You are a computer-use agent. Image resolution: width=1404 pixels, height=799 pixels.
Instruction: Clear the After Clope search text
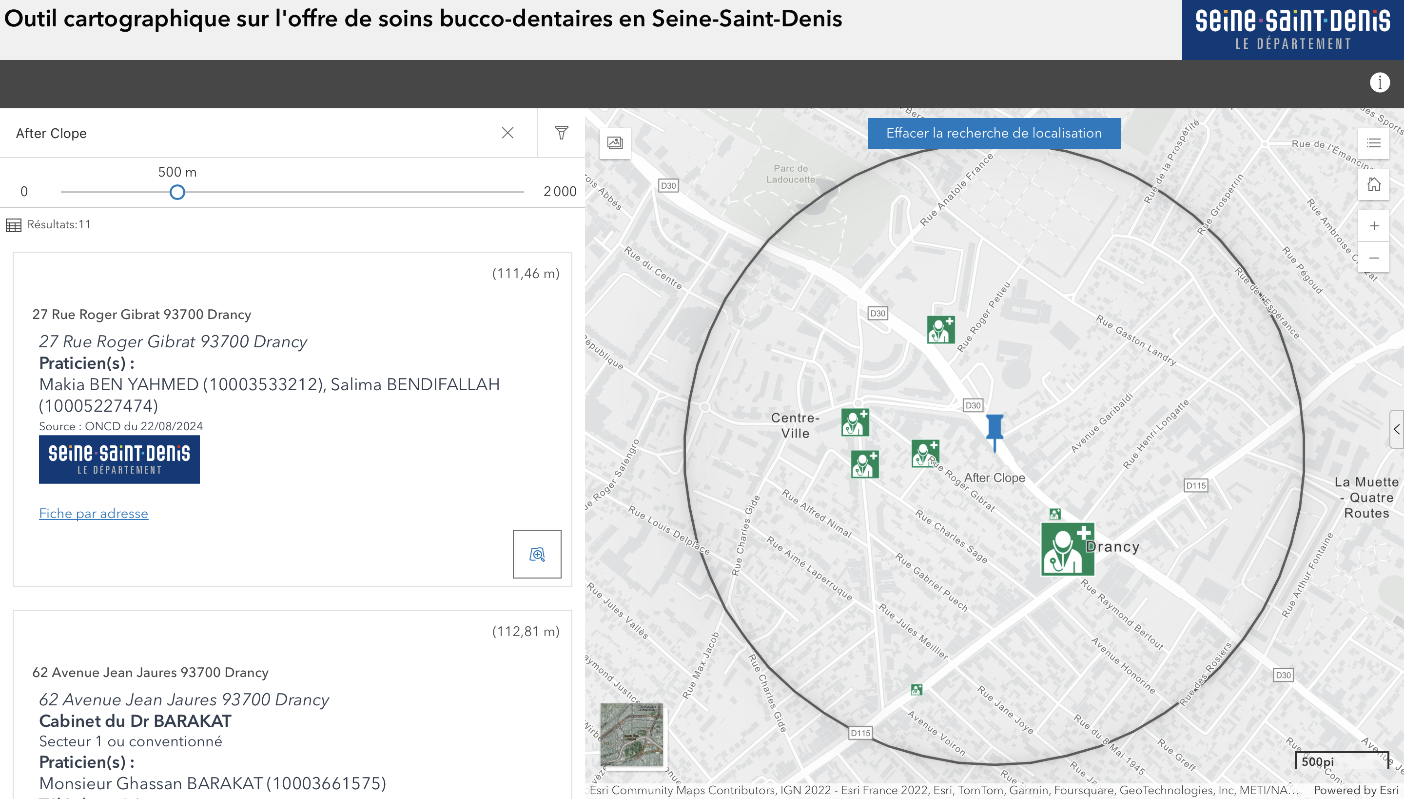tap(507, 133)
